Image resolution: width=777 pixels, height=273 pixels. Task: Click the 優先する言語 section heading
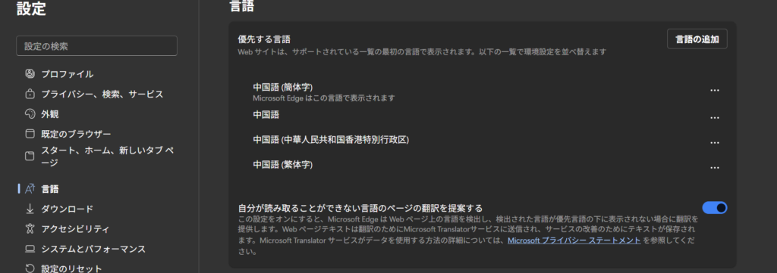tap(264, 39)
